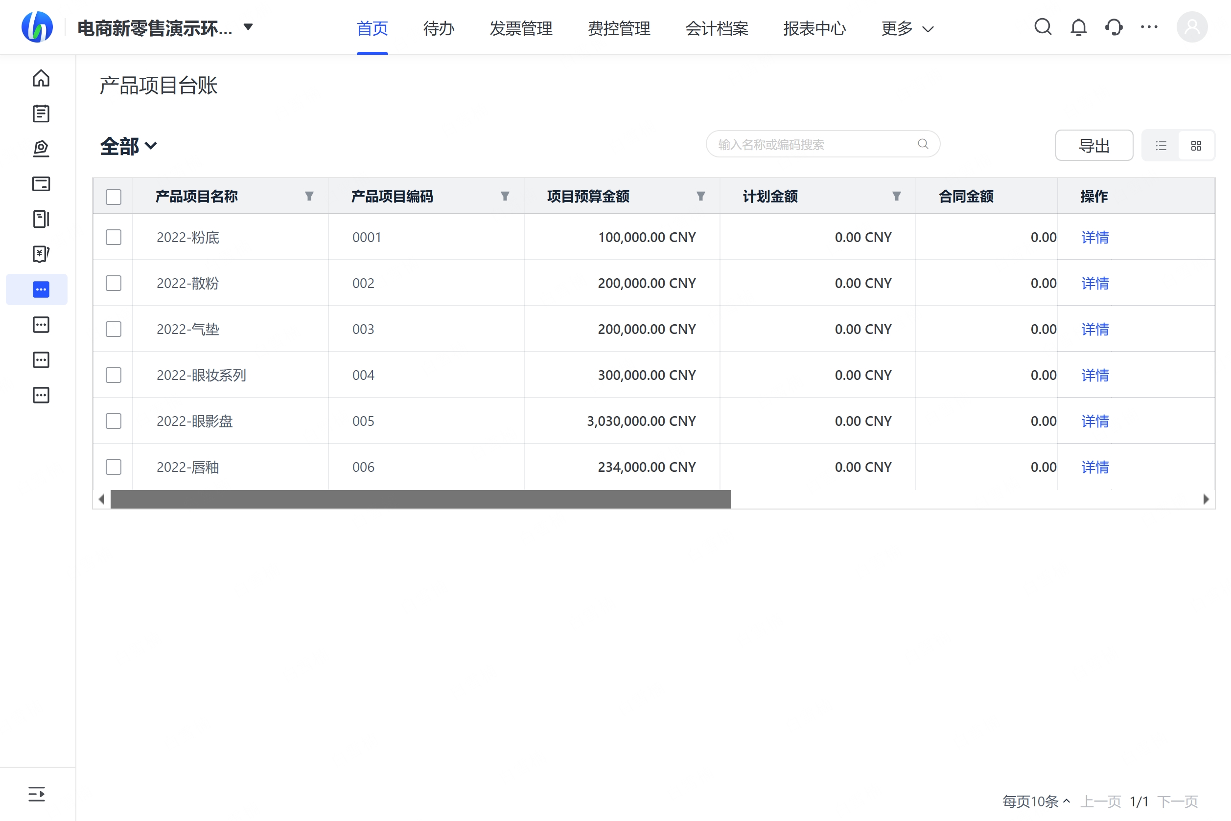Check the 2022-眼妆系列 row checkbox

114,375
